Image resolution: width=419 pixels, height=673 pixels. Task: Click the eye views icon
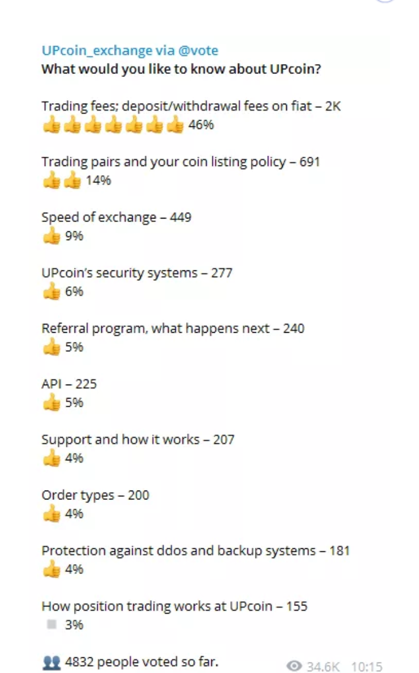(294, 666)
